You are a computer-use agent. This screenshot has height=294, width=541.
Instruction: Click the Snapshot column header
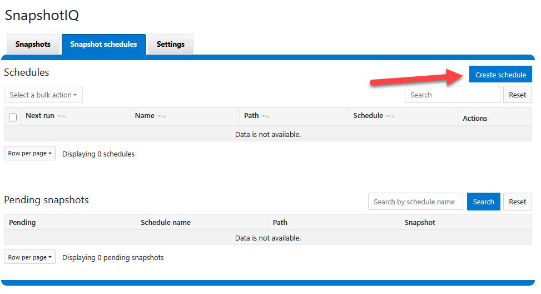(x=420, y=222)
